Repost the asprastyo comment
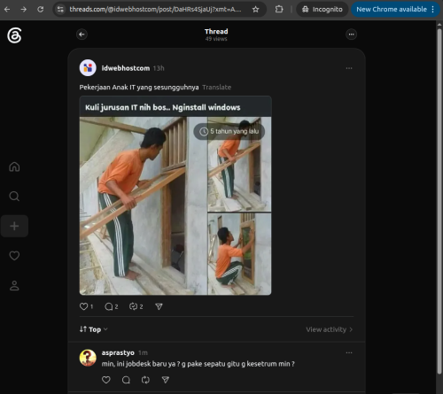The image size is (443, 394). 145,380
